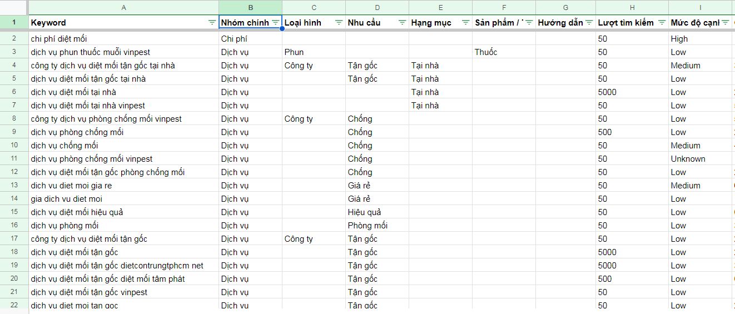Screen dimensions: 735x314
Task: Open the Mức độ cạnh filter dropdown
Action: (x=725, y=23)
